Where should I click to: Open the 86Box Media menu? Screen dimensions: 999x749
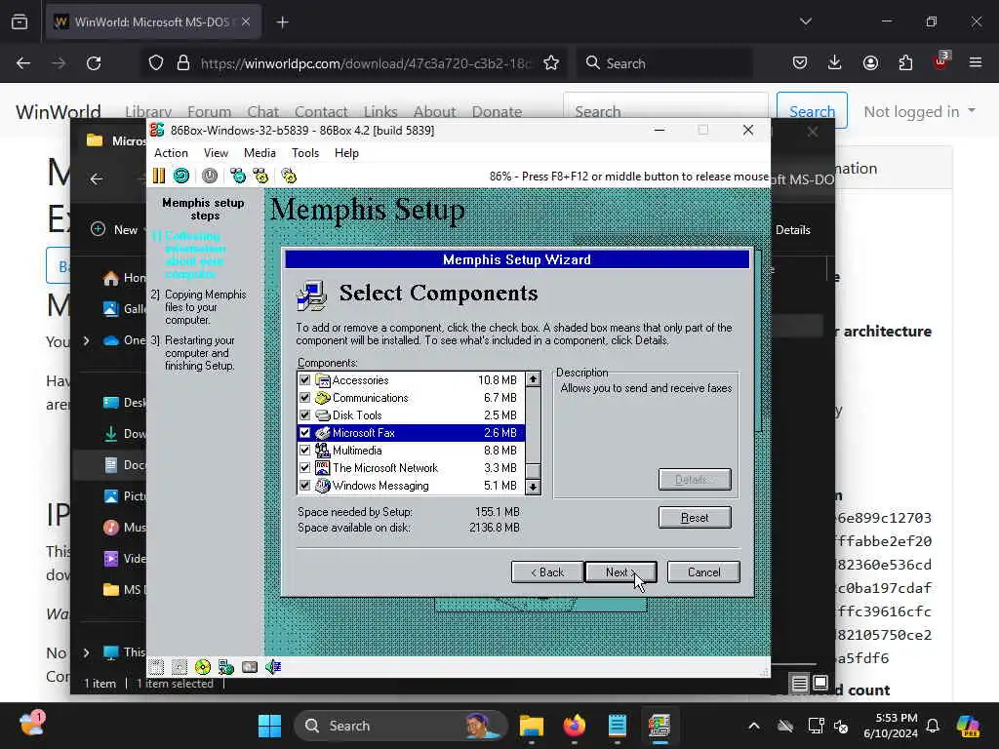tap(260, 153)
